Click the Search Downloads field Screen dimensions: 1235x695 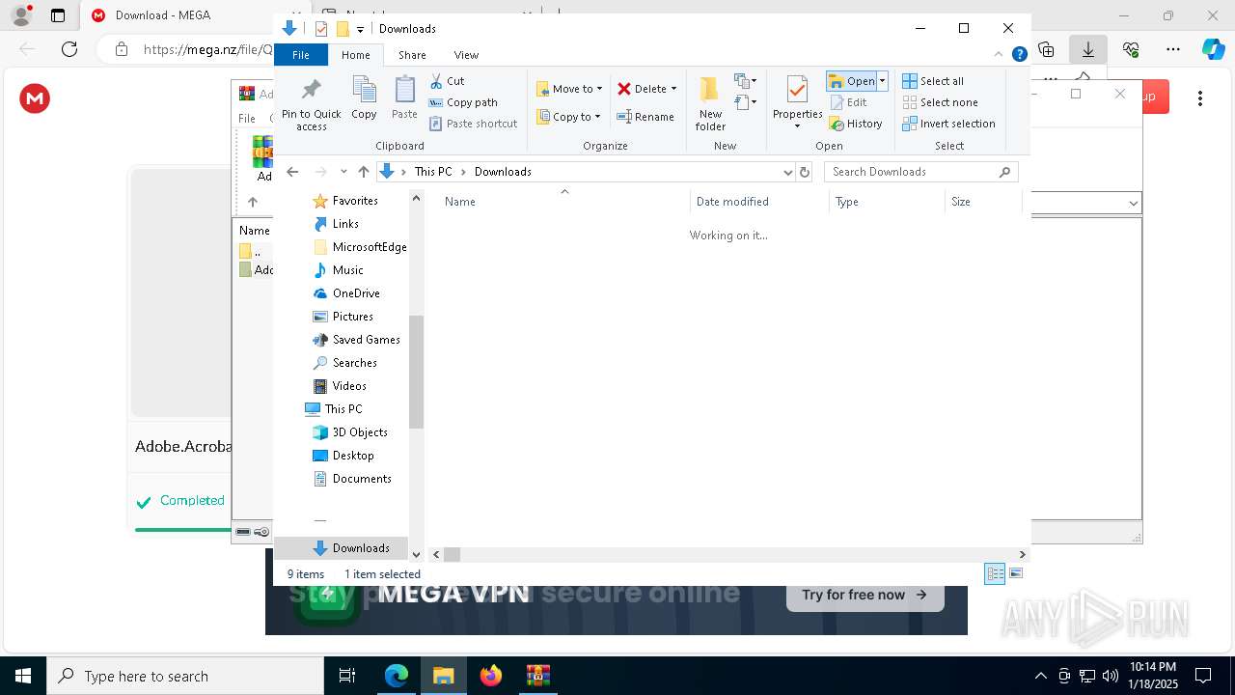click(x=921, y=172)
